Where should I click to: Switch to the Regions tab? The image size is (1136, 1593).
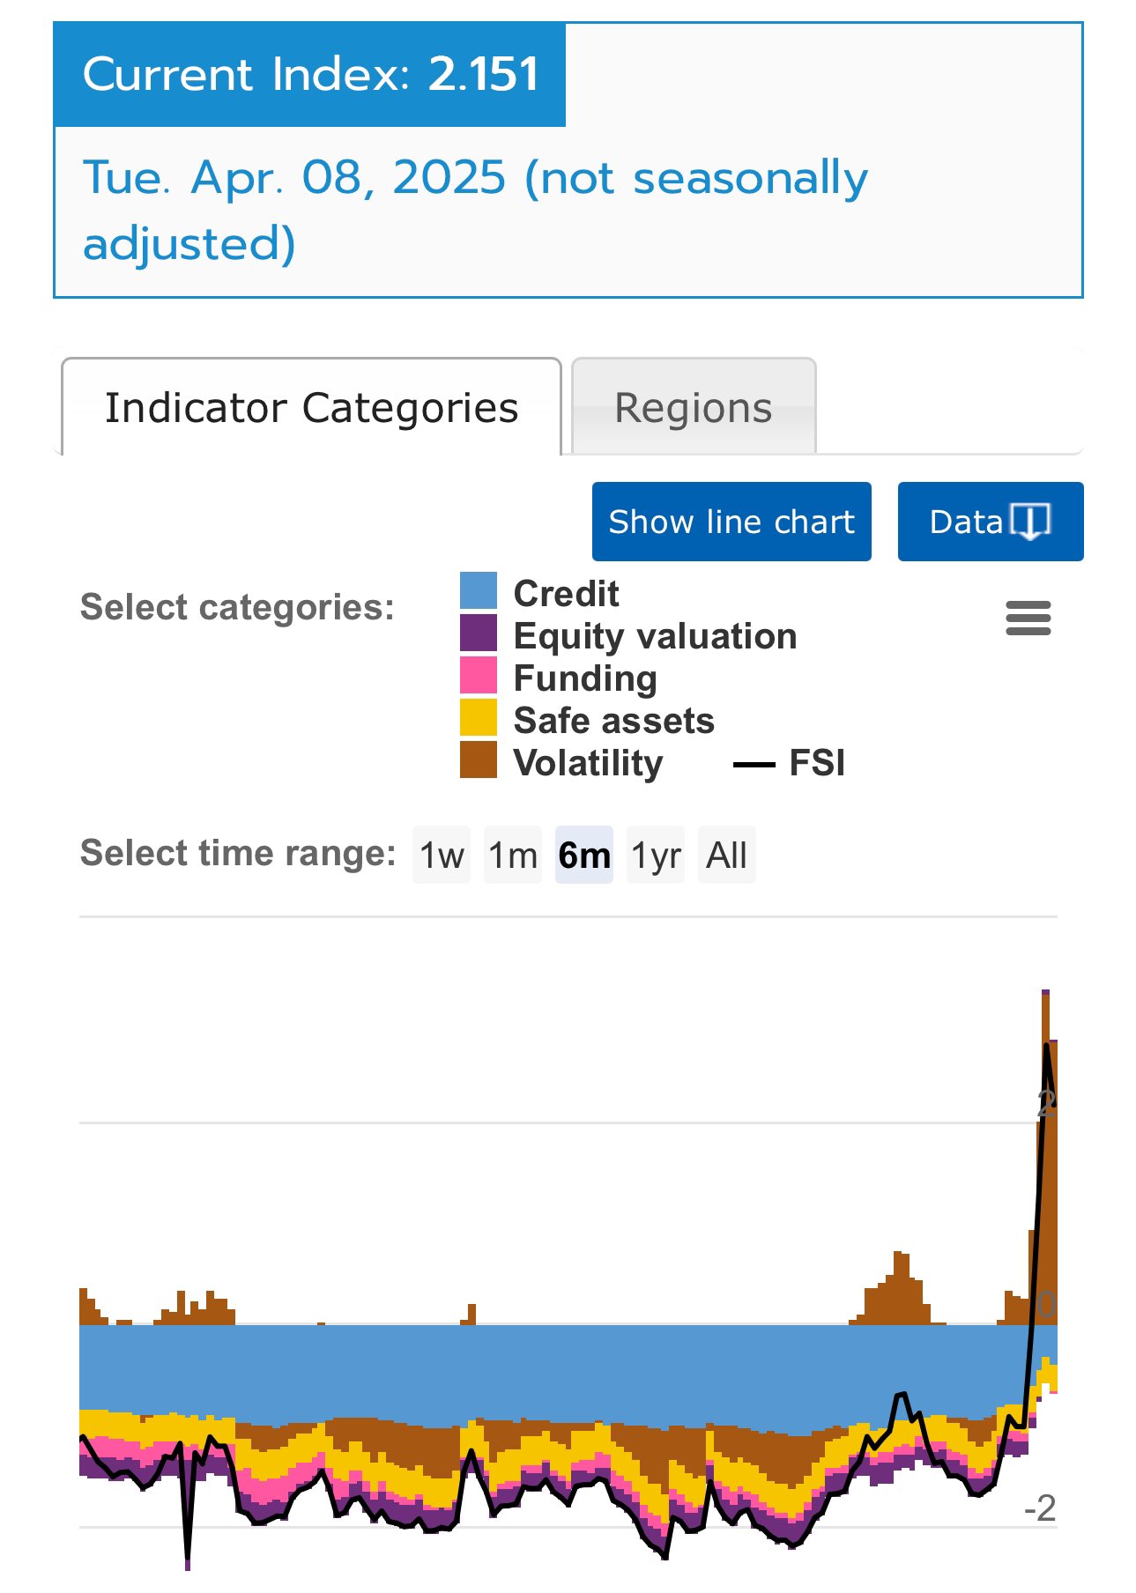pyautogui.click(x=694, y=408)
